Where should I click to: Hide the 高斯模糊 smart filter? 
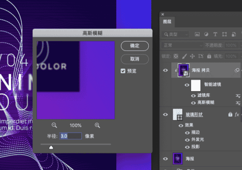[193, 103]
